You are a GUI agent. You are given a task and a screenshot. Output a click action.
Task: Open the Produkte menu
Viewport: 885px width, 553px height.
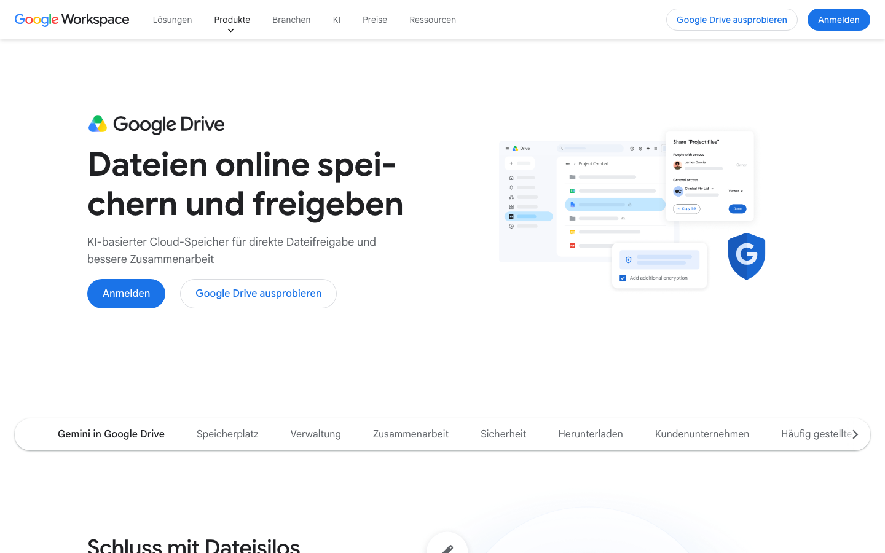pyautogui.click(x=232, y=20)
